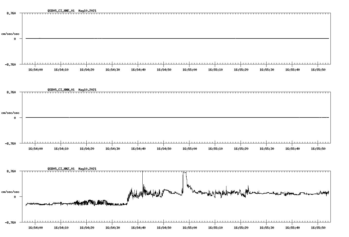Click the flat HNN waveform trace line
Screen dimensions: 349x237
(x=154, y=117)
